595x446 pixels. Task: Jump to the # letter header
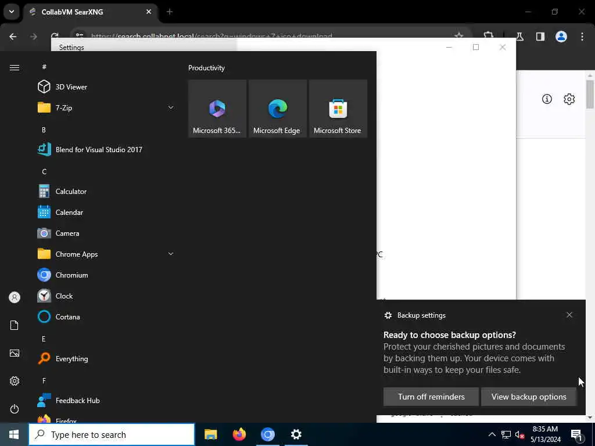(x=44, y=67)
